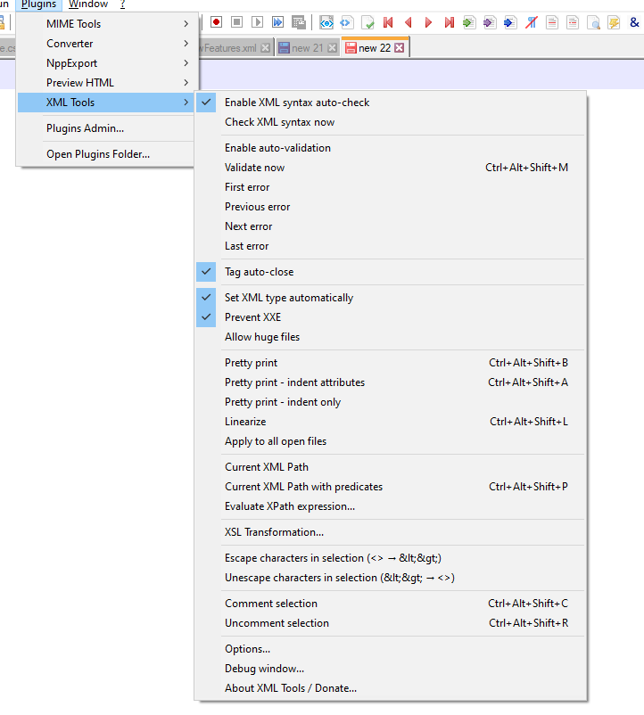Expand the Converter submenu arrow
The width and height of the screenshot is (644, 715).
pyautogui.click(x=186, y=44)
